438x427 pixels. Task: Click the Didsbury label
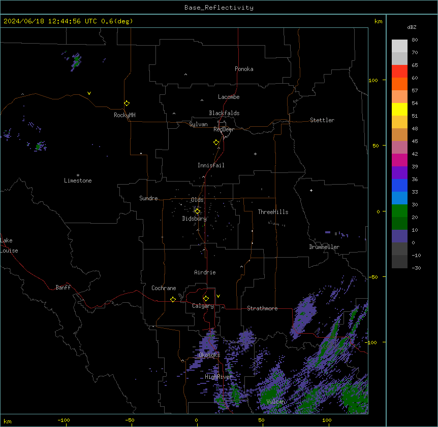coord(195,219)
